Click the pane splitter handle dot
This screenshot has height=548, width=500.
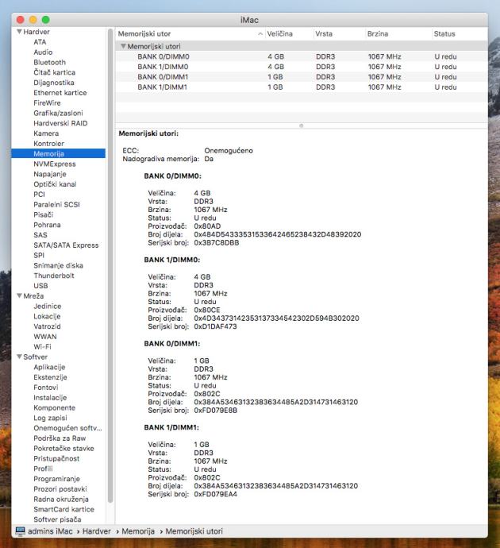[x=302, y=125]
